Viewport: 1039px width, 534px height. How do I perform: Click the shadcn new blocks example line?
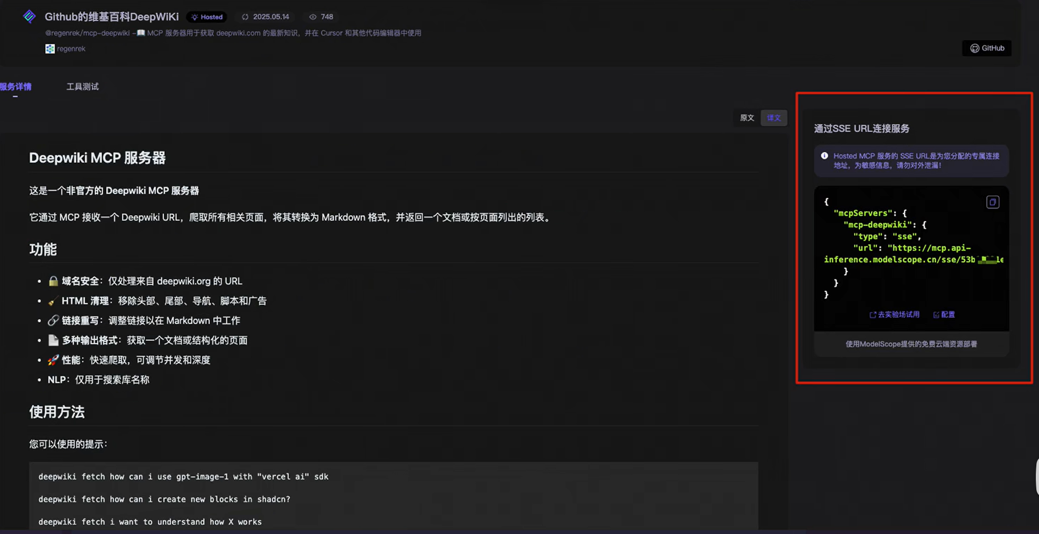(x=164, y=499)
